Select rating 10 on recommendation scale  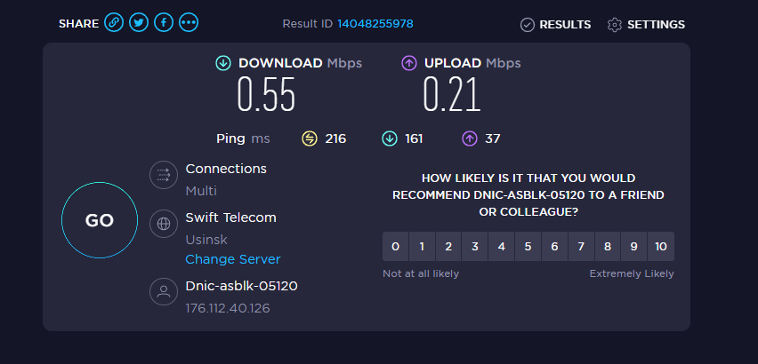point(660,247)
